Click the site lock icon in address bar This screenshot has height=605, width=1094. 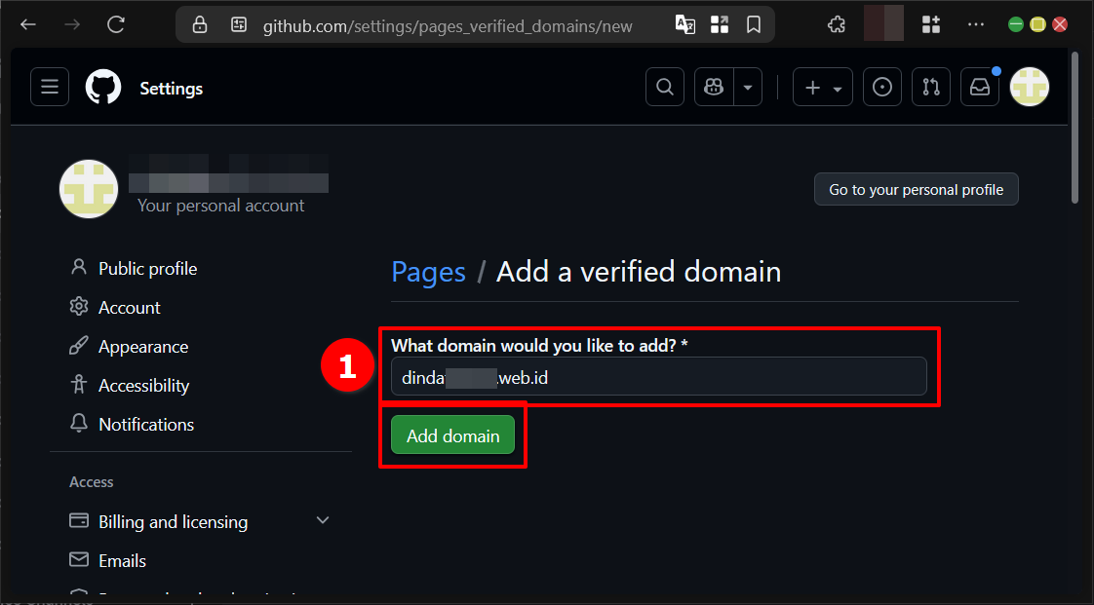pos(199,24)
